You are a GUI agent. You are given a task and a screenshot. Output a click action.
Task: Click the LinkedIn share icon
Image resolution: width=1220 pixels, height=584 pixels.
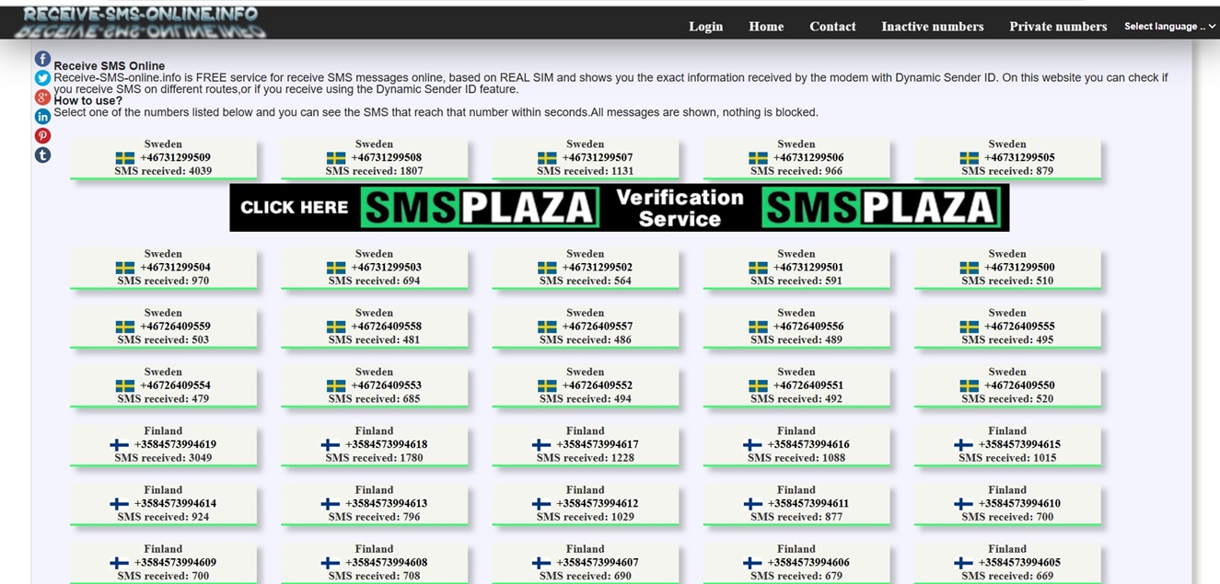tap(42, 117)
